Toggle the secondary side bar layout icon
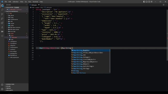The height and width of the screenshot is (94, 168). point(149,2)
